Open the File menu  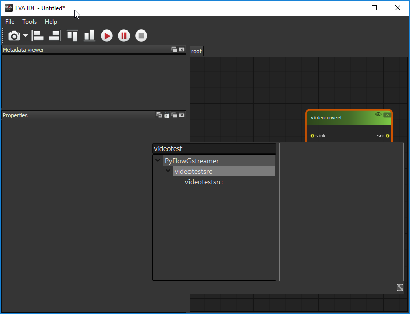10,22
